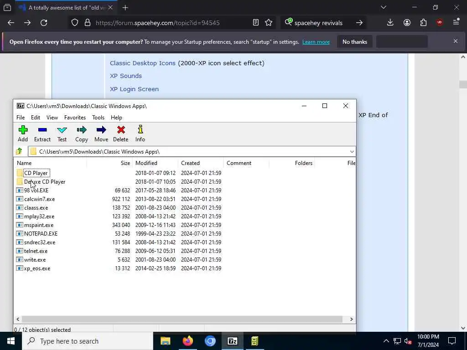Open the Edit menu in 7-Zip
This screenshot has height=350, width=467.
(x=36, y=118)
